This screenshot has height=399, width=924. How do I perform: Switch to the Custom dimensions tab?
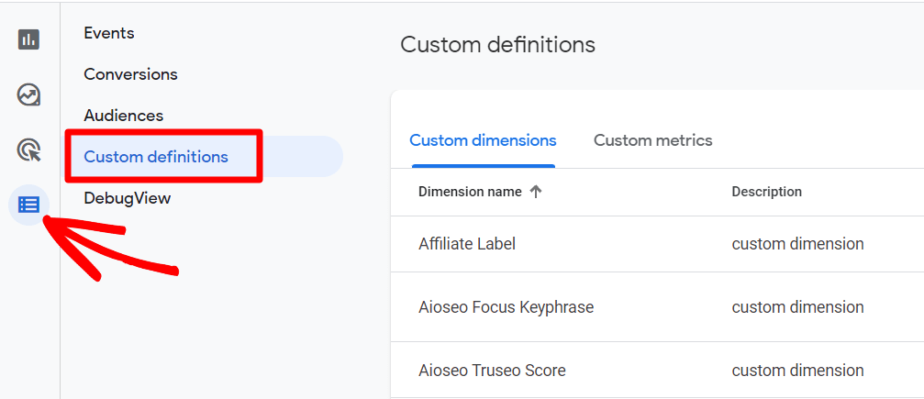click(x=484, y=140)
